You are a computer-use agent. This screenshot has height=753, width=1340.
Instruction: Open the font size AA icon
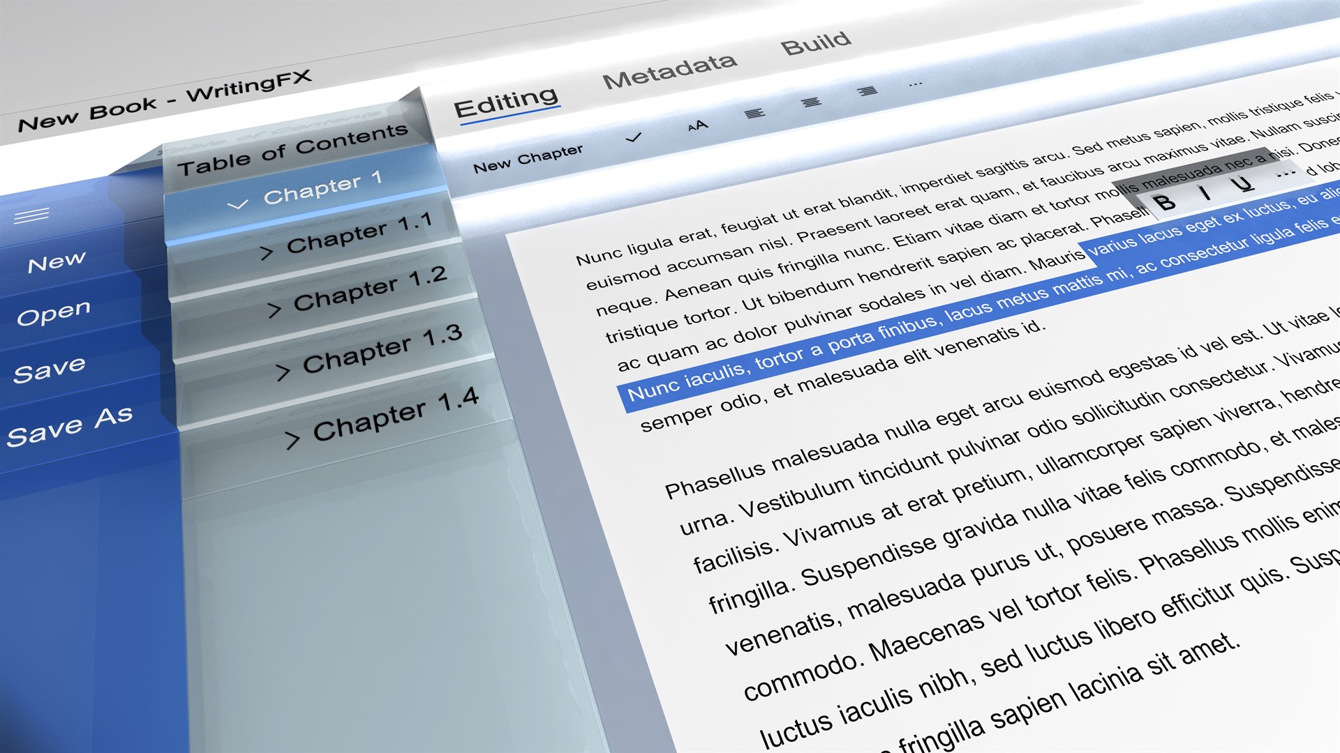(x=697, y=126)
